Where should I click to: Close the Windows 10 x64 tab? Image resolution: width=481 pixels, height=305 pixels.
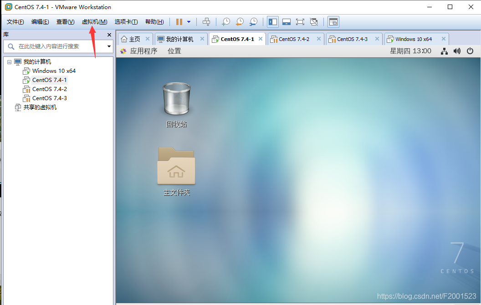tap(444, 39)
